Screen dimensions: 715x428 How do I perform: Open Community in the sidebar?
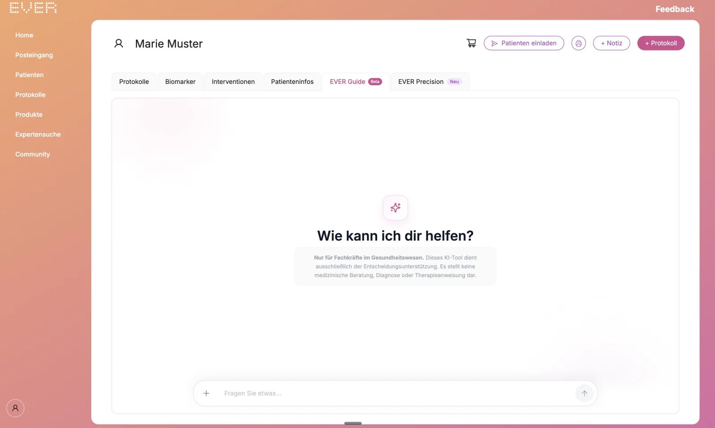(33, 154)
